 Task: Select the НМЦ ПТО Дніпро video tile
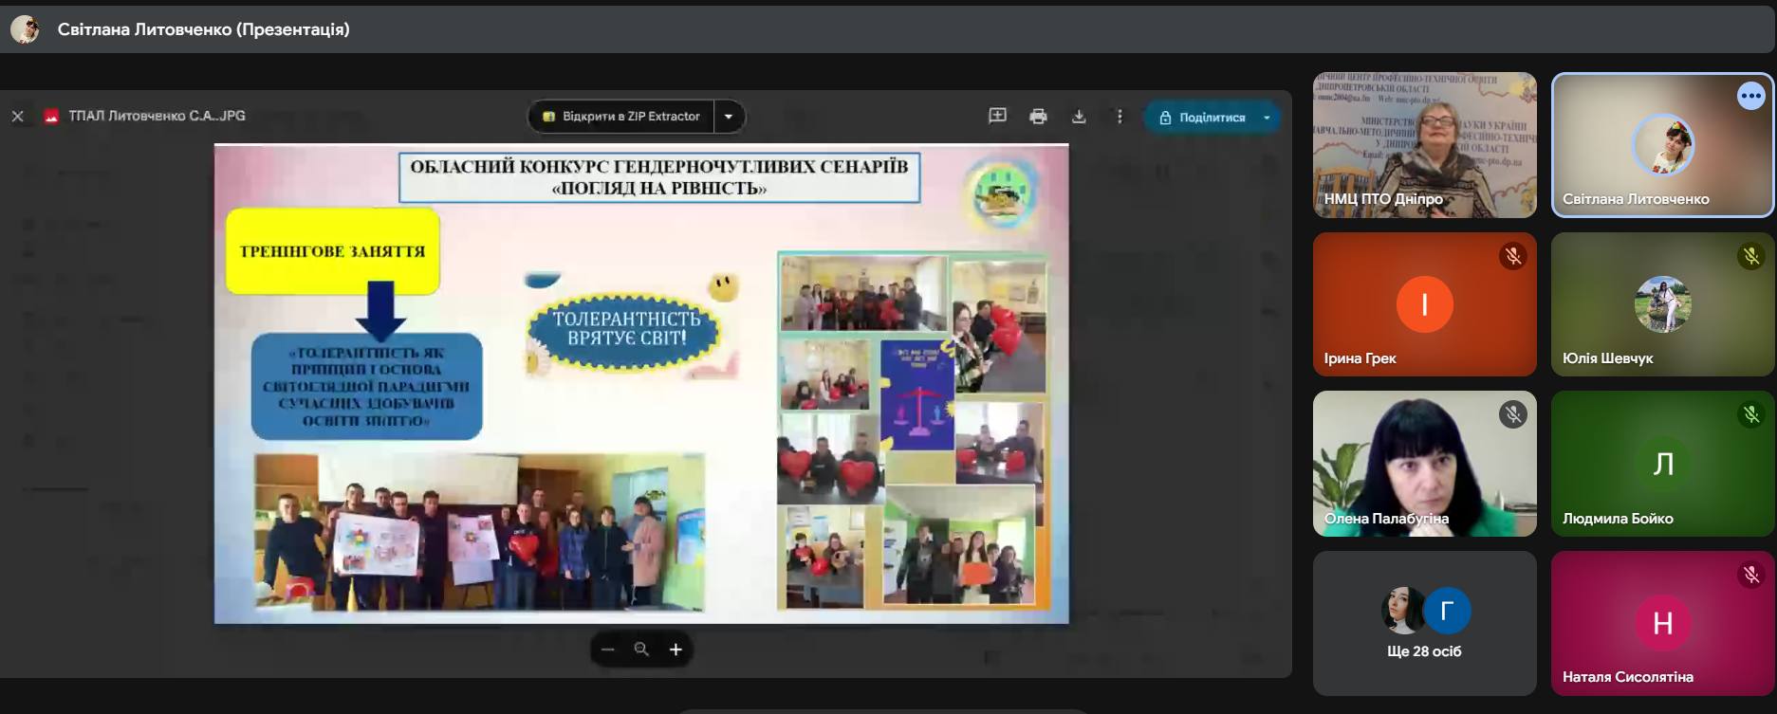(1424, 144)
